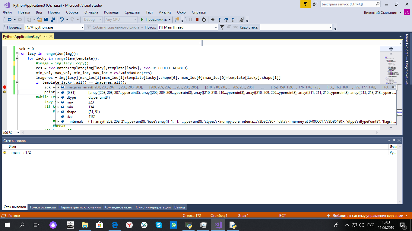Screen dimensions: 412x231
Task: Open the Стек вызовов panel options arrow
Action: click(x=389, y=140)
